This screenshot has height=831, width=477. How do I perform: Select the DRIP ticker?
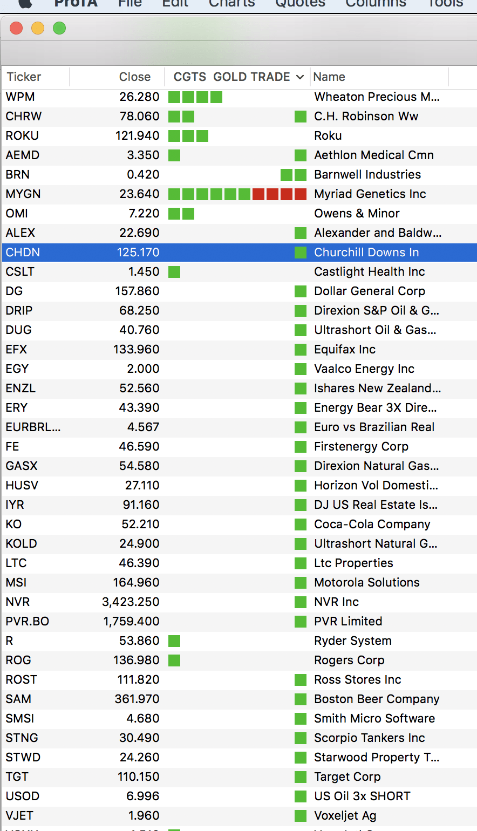click(19, 310)
